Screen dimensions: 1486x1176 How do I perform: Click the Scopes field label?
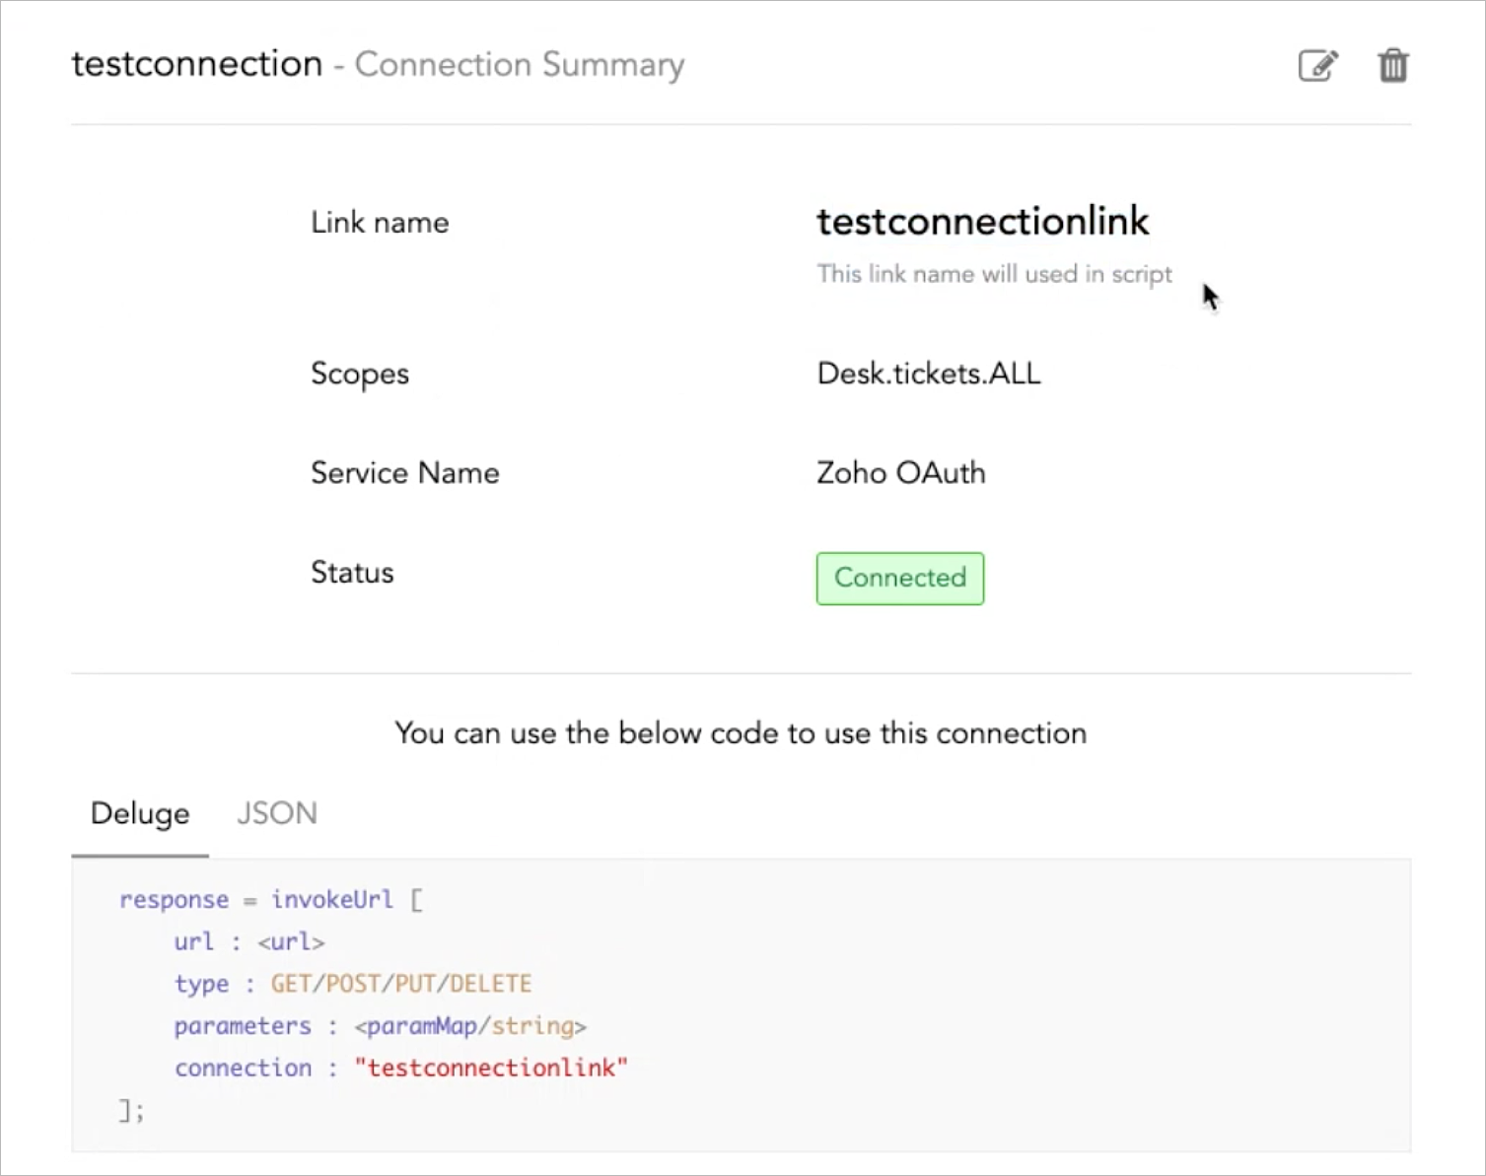tap(360, 375)
